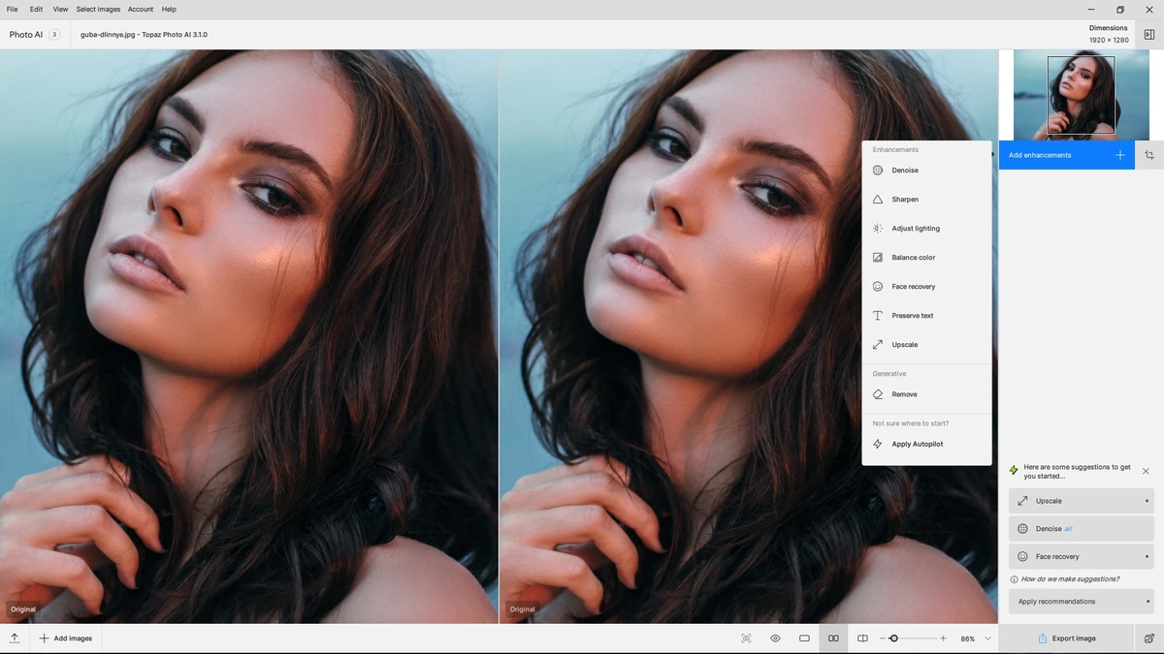Screen dimensions: 1164x654
Task: Dismiss the suggestions panel with X
Action: coord(1146,471)
